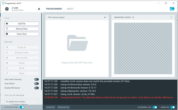Viewport: 178px width, 110px height.
Task: Click Save as file button
Action: click(22, 58)
